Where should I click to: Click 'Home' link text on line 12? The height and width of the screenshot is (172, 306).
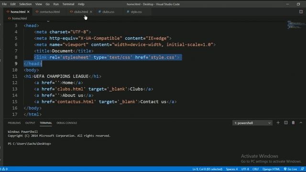pyautogui.click(x=67, y=83)
